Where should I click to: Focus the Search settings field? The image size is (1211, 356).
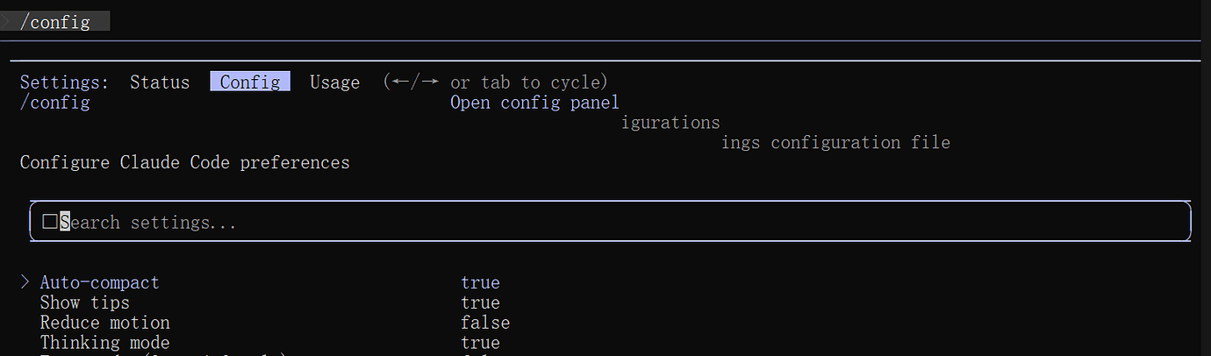(610, 222)
